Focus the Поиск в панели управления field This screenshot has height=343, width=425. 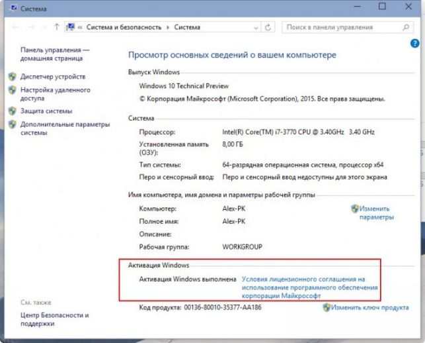click(348, 27)
